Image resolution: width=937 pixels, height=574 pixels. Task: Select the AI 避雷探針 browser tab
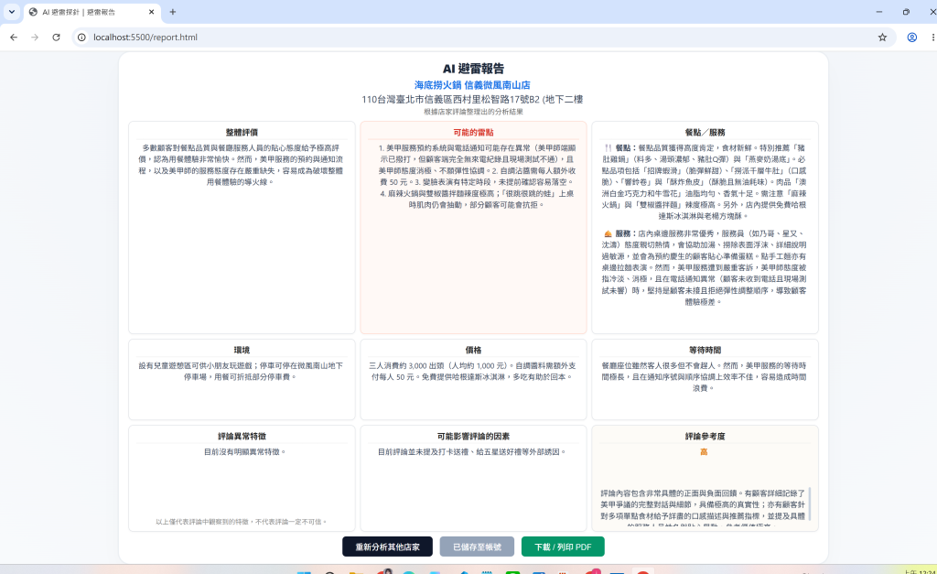[92, 12]
